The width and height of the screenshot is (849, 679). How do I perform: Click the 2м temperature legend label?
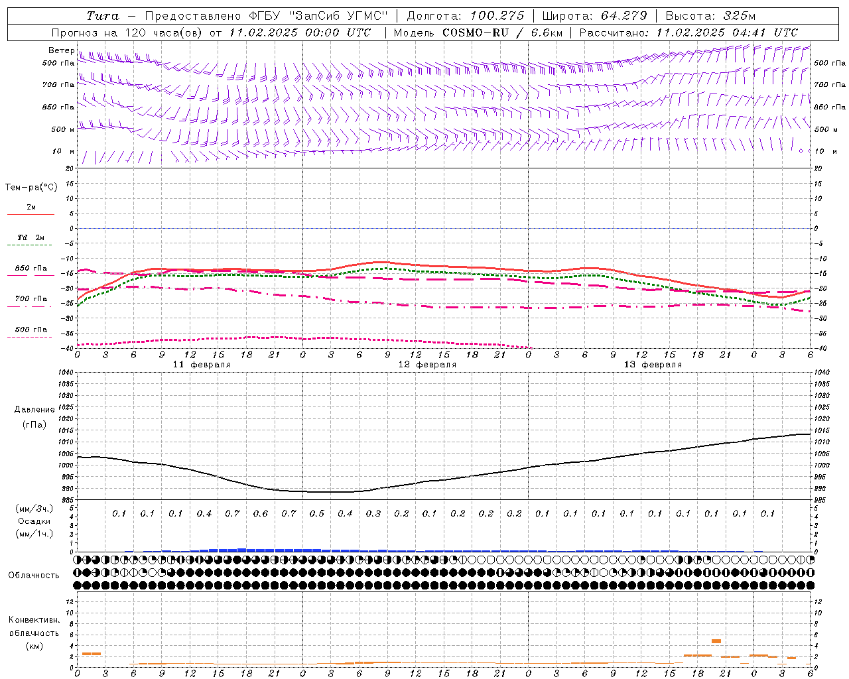pos(31,208)
